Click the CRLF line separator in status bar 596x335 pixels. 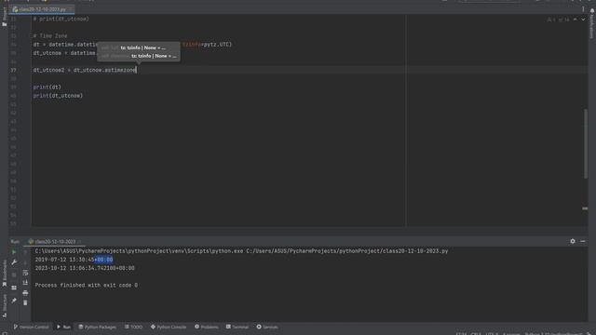tap(476, 334)
